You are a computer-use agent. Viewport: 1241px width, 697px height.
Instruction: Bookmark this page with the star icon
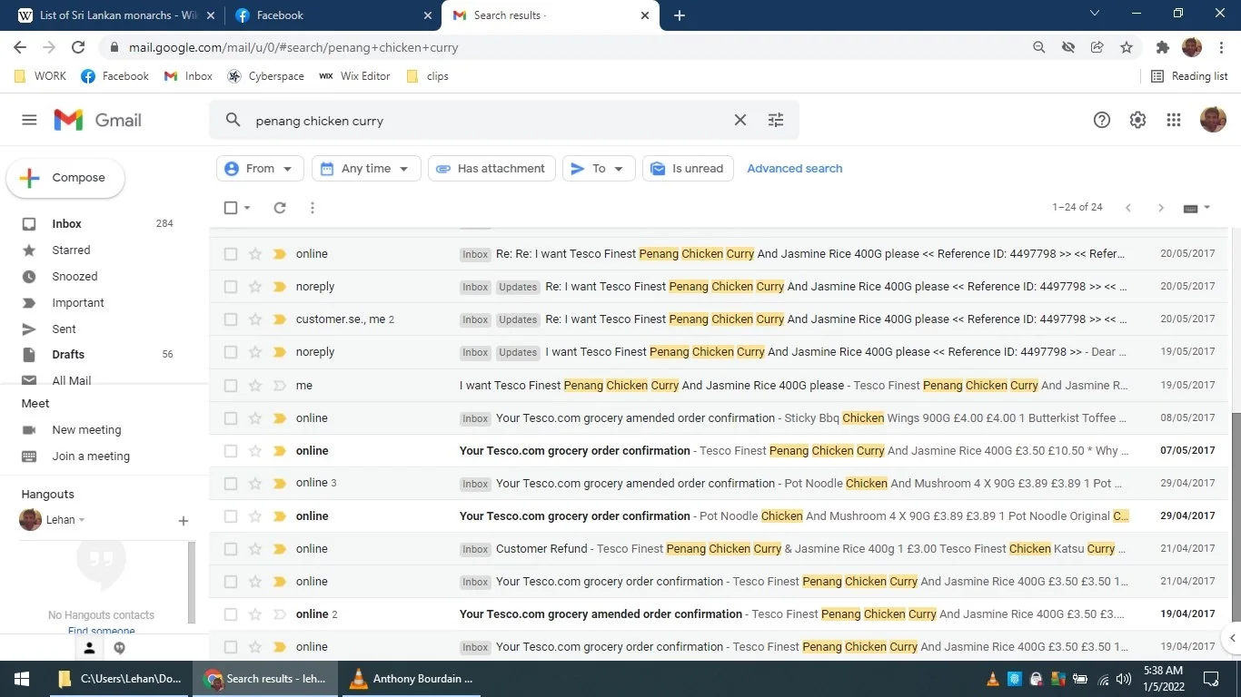coord(1127,47)
